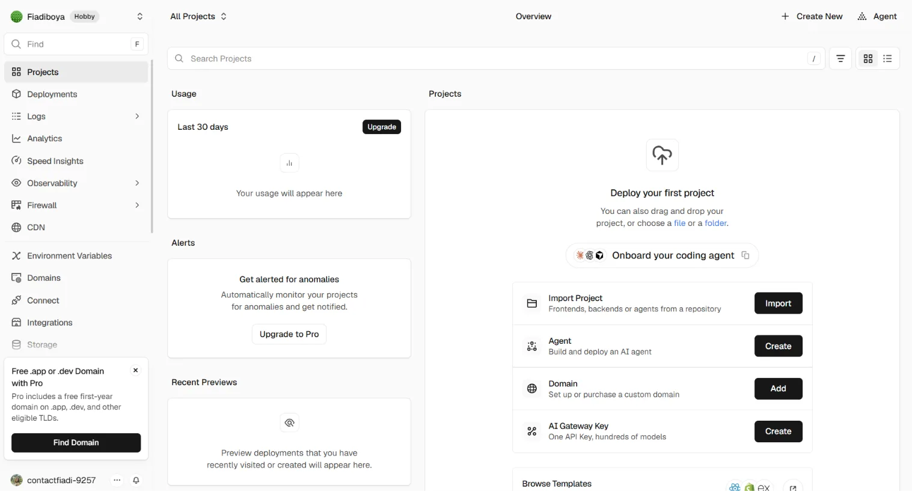Click the Last 30 days label
This screenshot has width=912, height=491.
point(203,127)
